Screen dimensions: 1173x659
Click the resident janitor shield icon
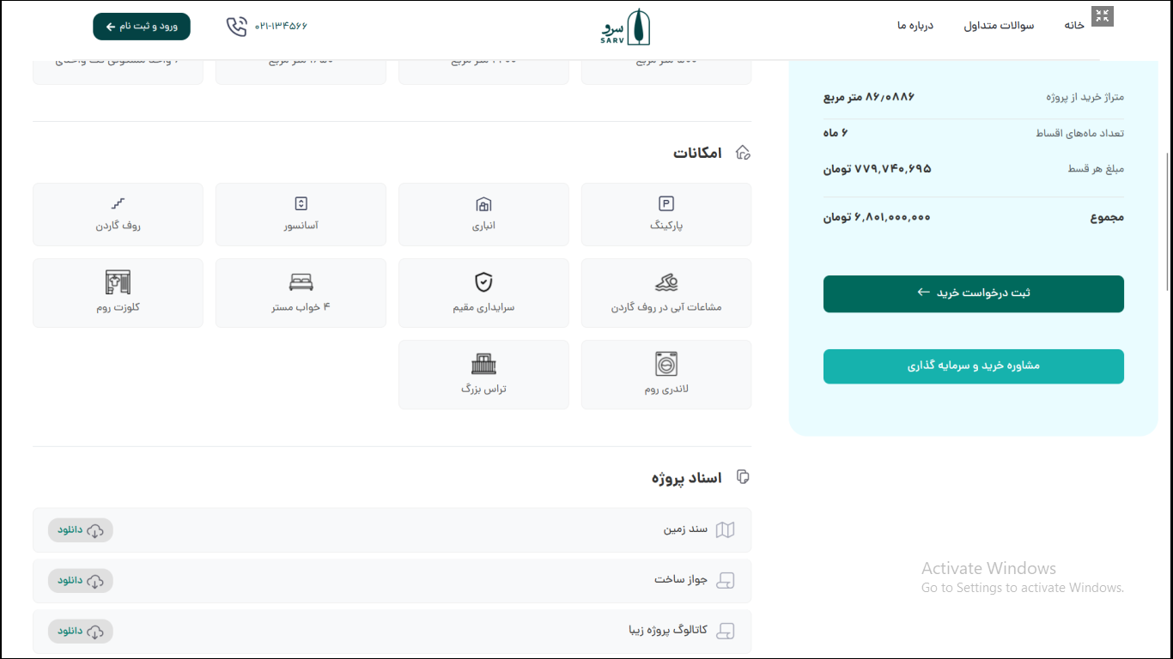(483, 282)
